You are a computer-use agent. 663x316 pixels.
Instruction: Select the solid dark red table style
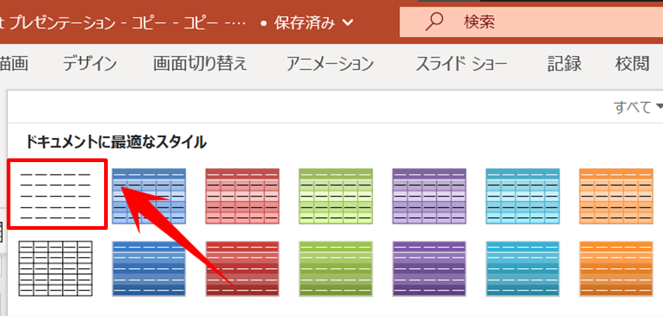pyautogui.click(x=242, y=268)
